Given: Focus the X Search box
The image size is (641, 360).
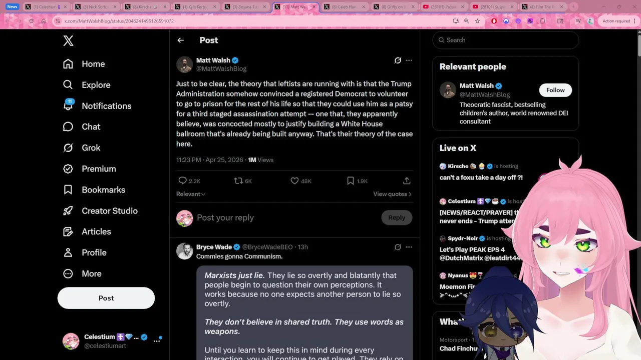Looking at the screenshot, I should click(x=506, y=40).
